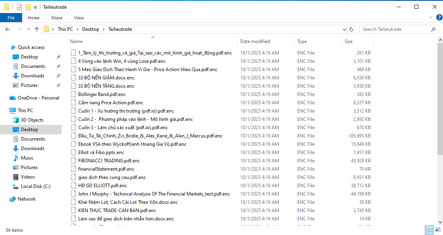Click the Properties icon in title bar

(19, 7)
